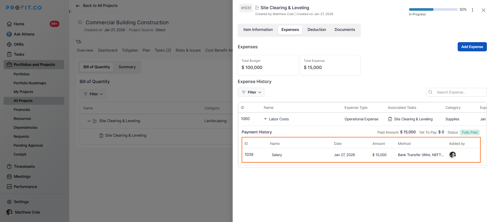Click the Timesheets clock icon
The height and width of the screenshot is (222, 492).
click(9, 167)
